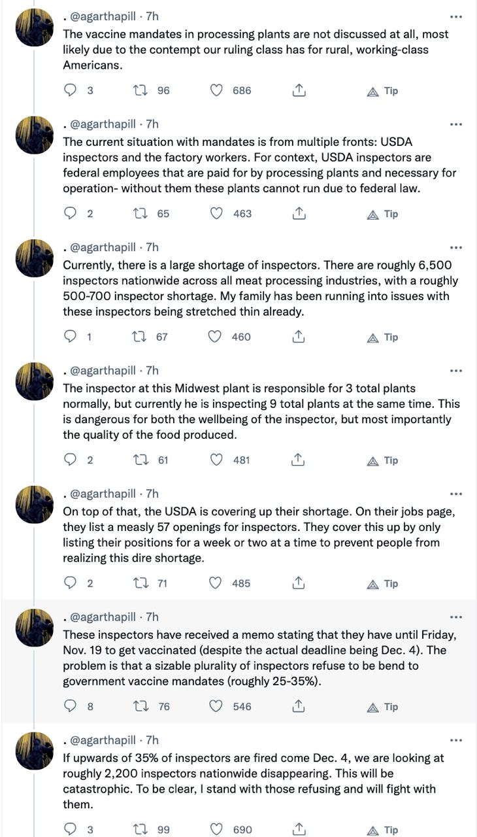This screenshot has height=837, width=477.
Task: Like the tweet with 460 likes
Action: (215, 336)
